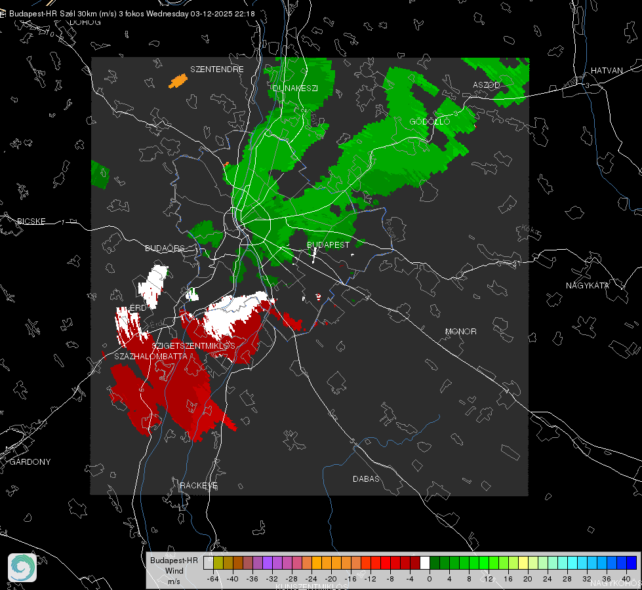Click the SZENTENDRE map label
The width and height of the screenshot is (642, 590).
pos(217,69)
